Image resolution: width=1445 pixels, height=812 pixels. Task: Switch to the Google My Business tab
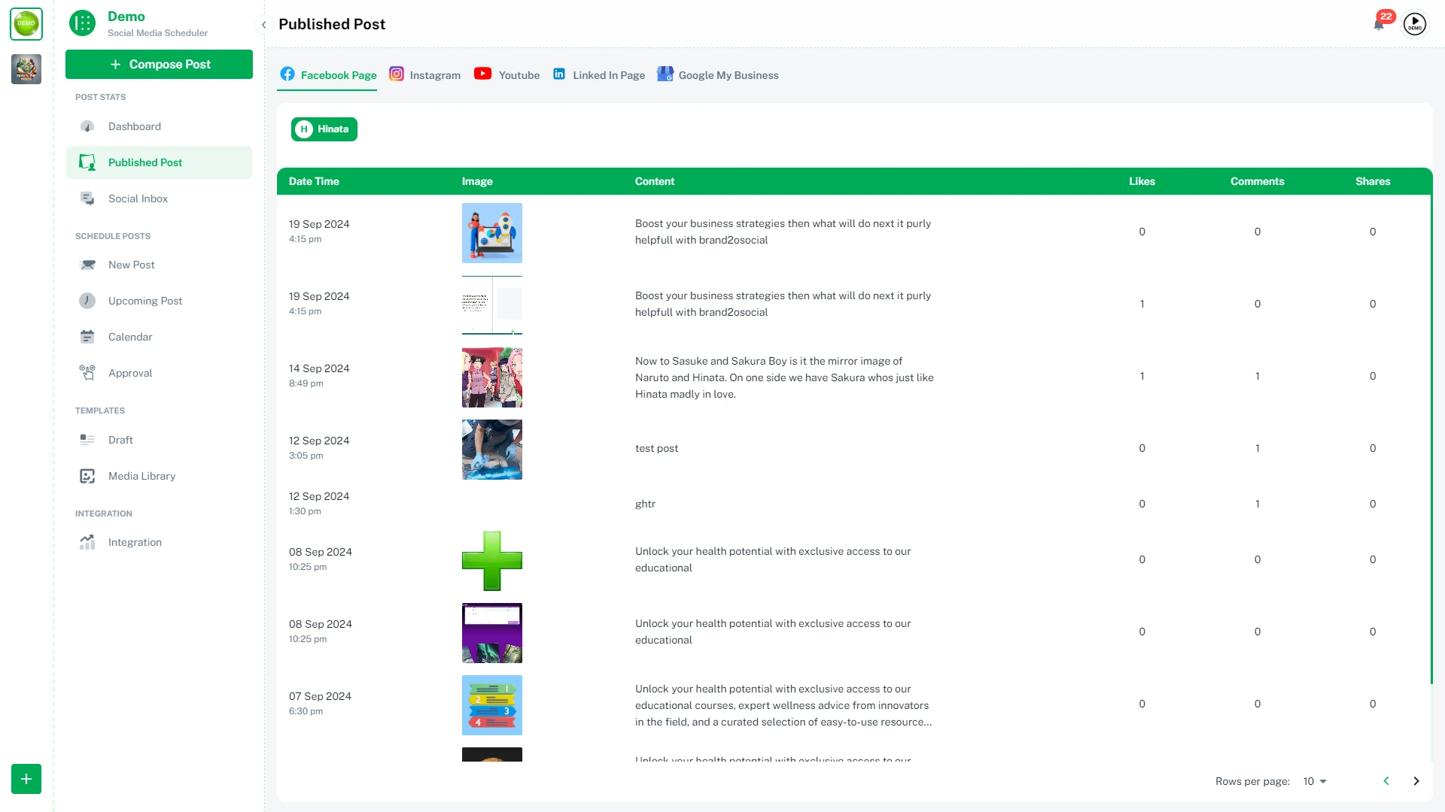pos(718,75)
